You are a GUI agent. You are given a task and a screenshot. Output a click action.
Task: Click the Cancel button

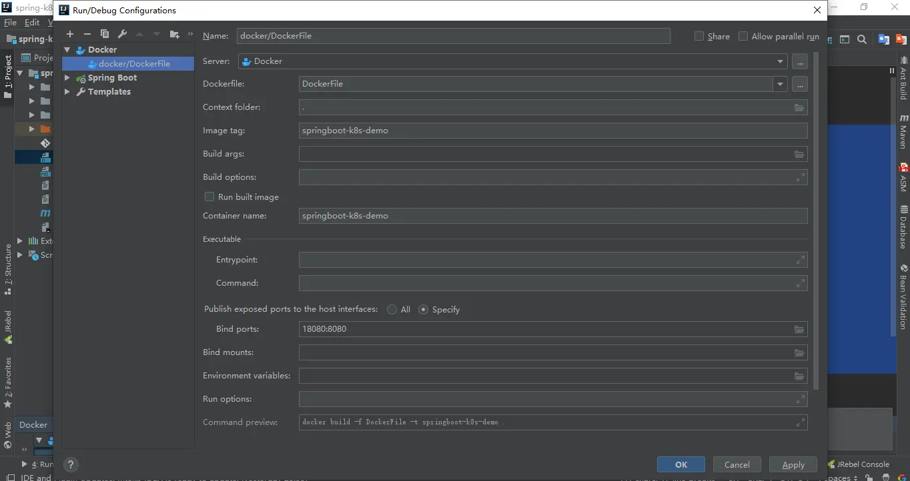coord(737,465)
